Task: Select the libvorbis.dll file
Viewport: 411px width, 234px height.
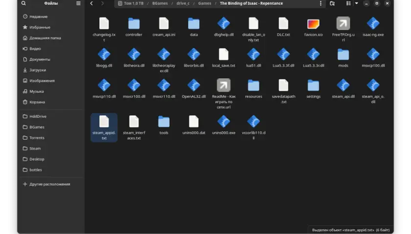Action: (194, 58)
